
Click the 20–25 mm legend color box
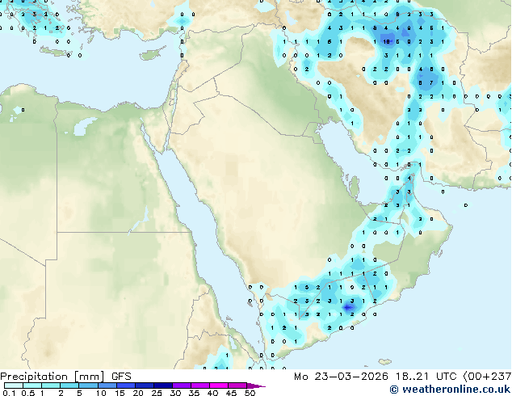[x=144, y=385]
